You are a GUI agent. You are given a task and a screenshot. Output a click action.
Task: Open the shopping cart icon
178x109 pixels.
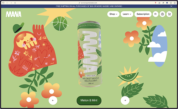169,14
